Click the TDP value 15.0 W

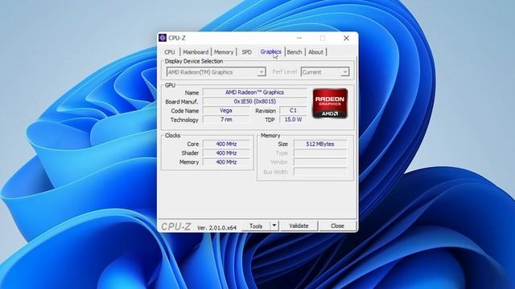click(293, 120)
